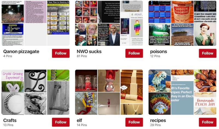Open the turkey veggie platter pin

click(x=160, y=104)
